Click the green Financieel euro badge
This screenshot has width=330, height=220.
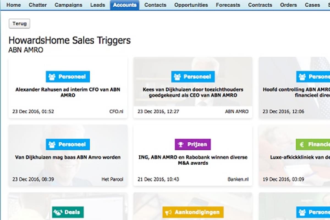pos(313,144)
